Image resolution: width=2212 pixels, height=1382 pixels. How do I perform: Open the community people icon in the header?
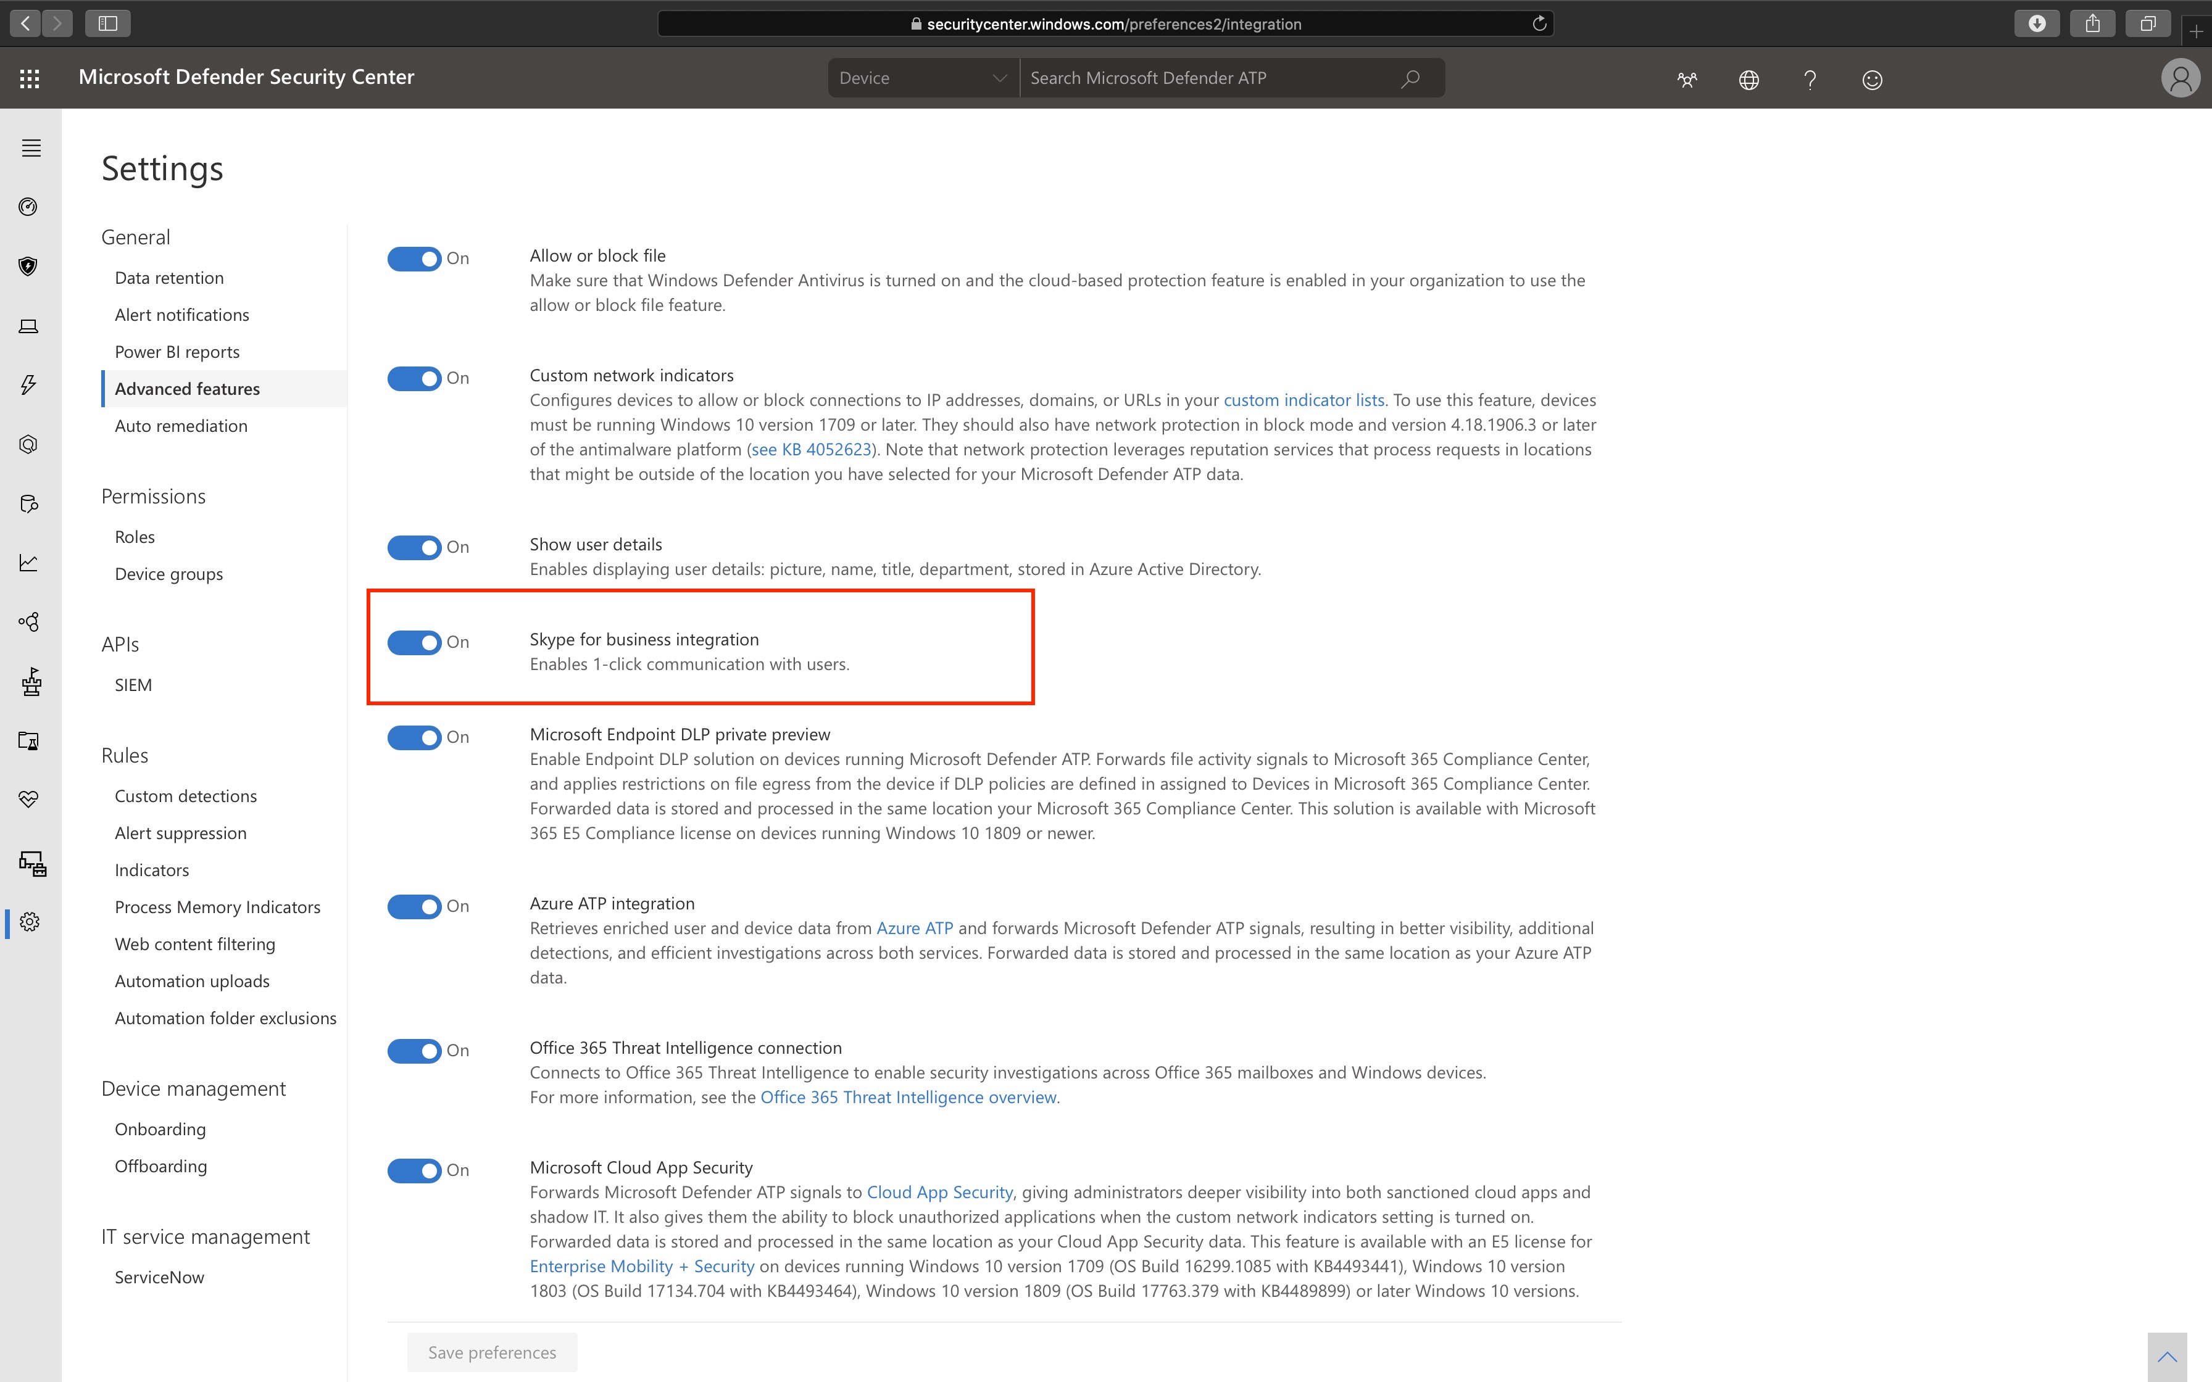1686,80
